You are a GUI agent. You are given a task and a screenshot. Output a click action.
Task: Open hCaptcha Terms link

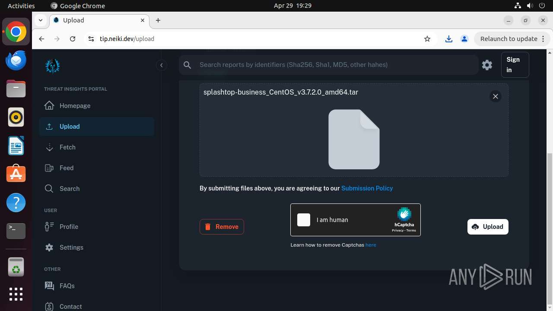pos(411,231)
